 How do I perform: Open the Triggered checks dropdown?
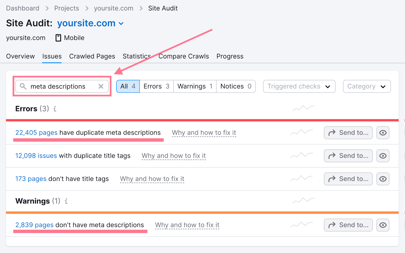click(299, 86)
